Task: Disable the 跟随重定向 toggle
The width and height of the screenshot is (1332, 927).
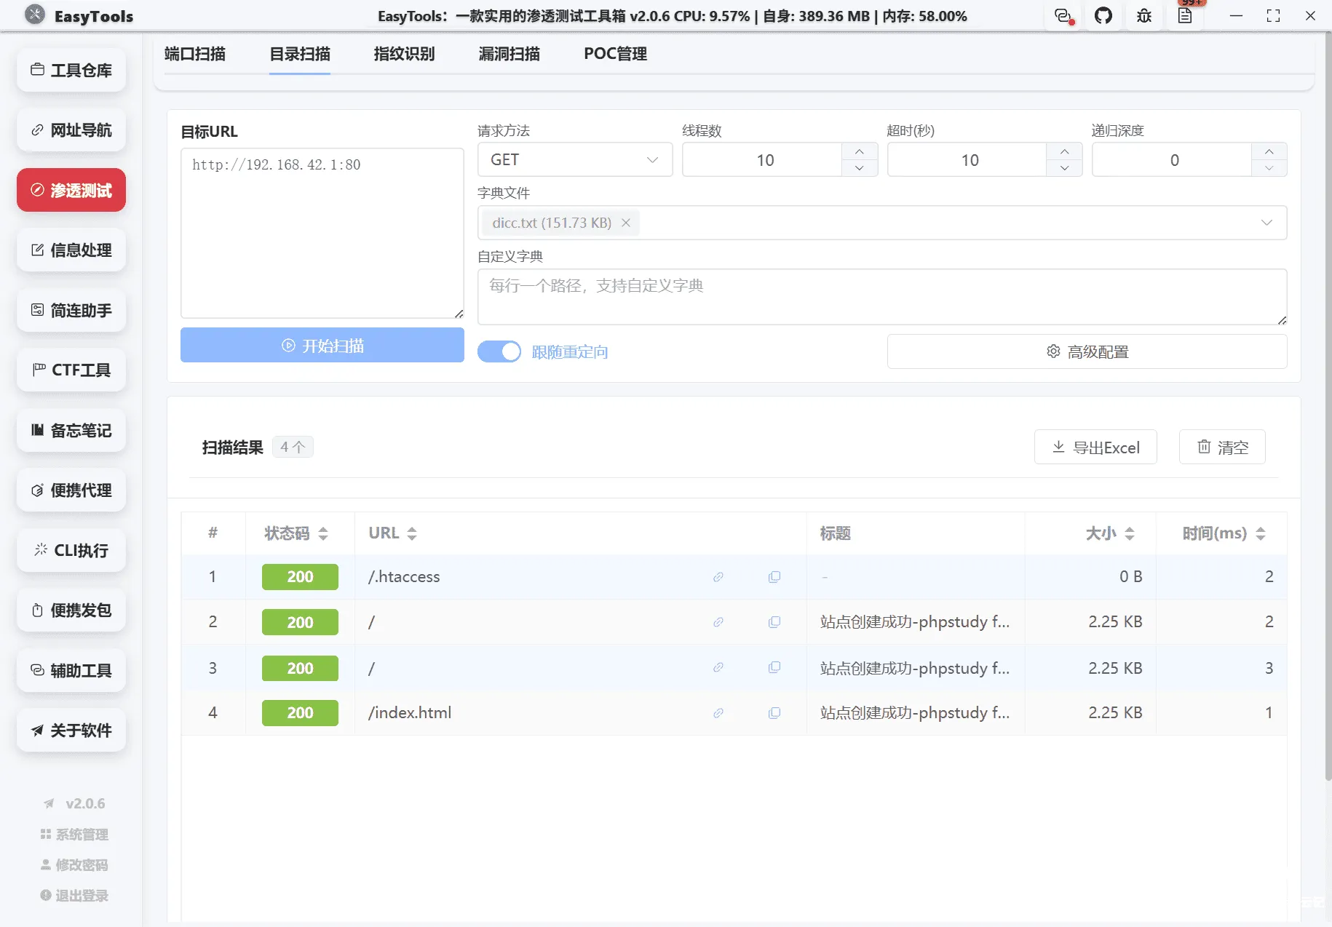Action: (499, 351)
